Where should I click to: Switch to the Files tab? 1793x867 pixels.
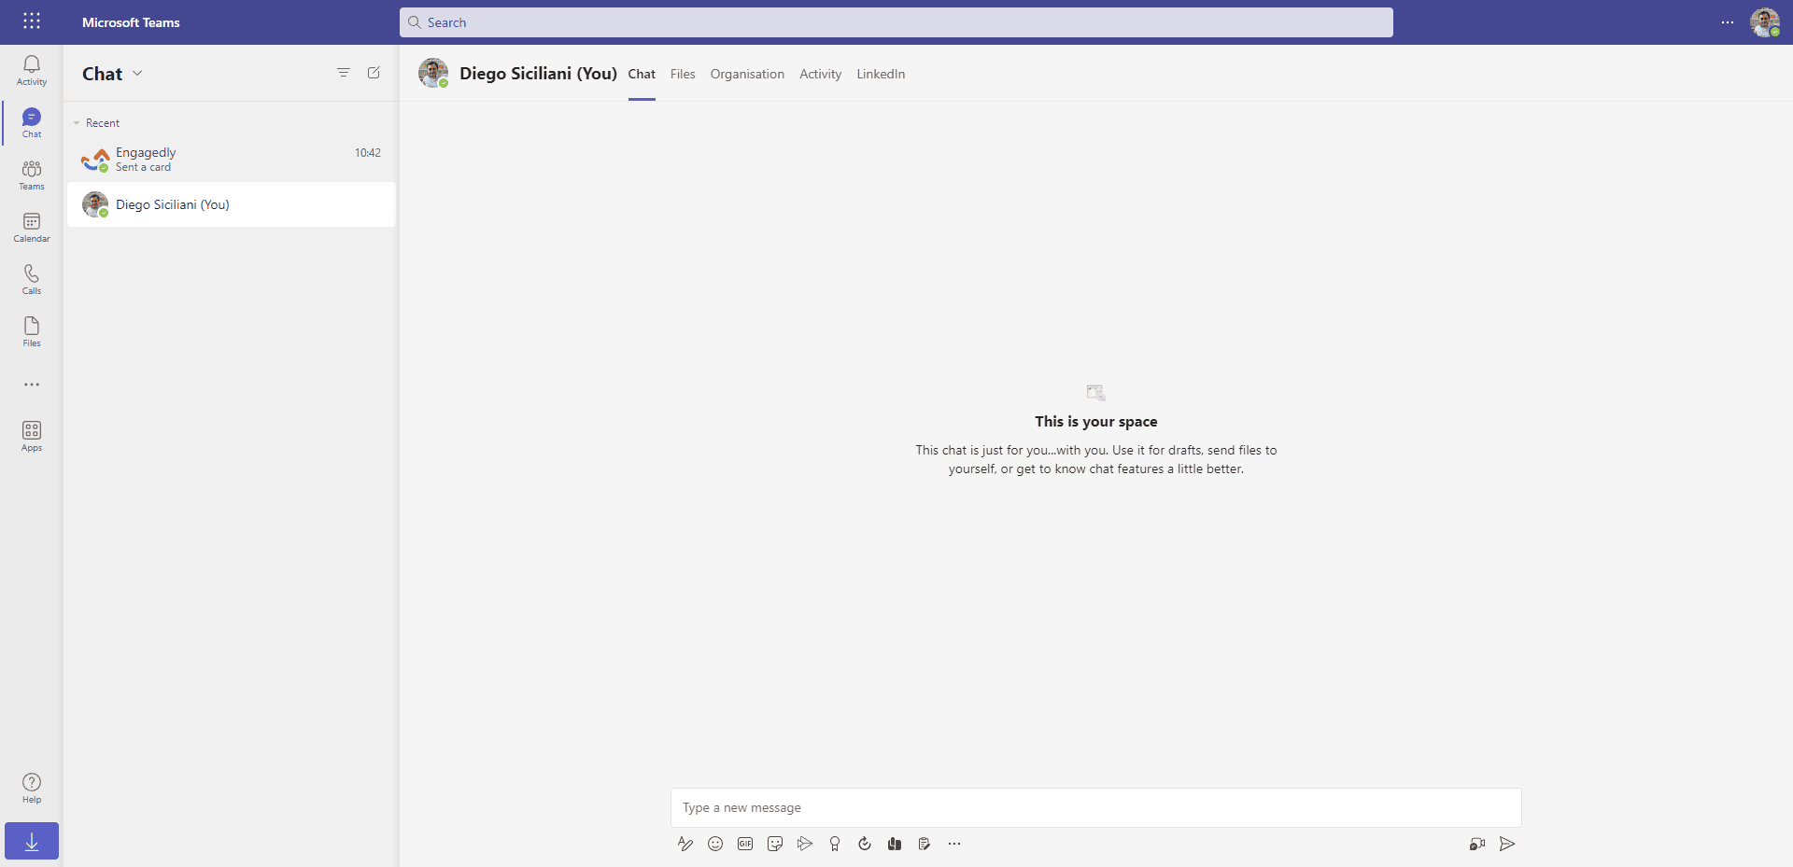coord(683,74)
